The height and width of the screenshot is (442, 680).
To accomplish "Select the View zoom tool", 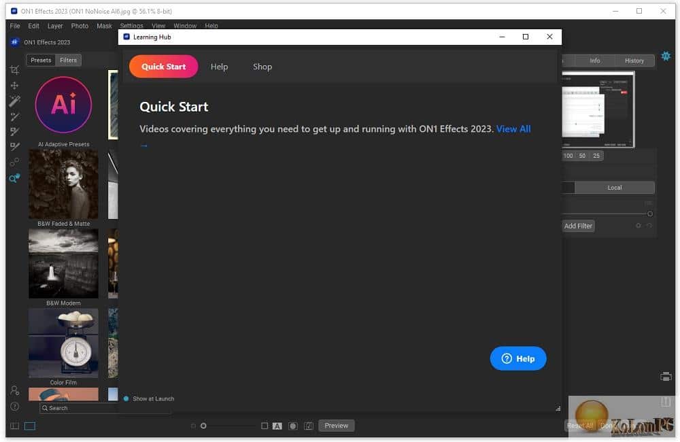I will tap(14, 178).
